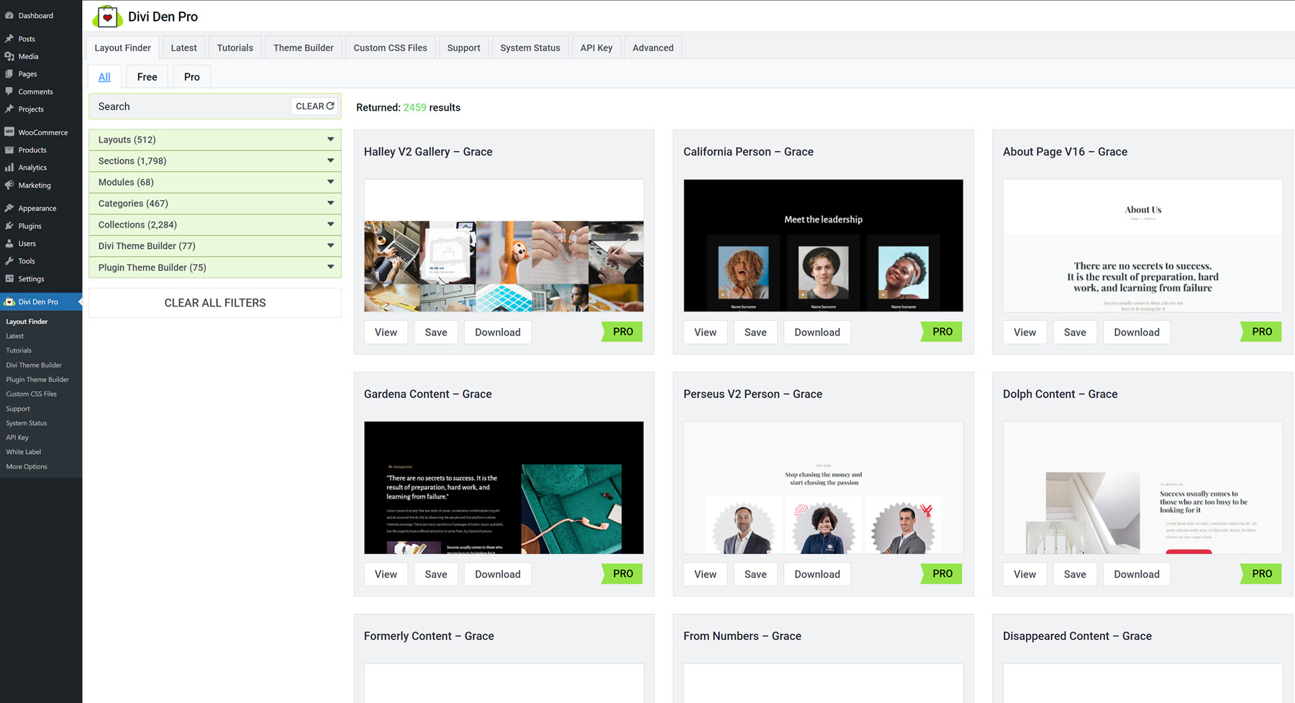The width and height of the screenshot is (1295, 703).
Task: Click the California Person preview thumbnail
Action: click(x=823, y=245)
